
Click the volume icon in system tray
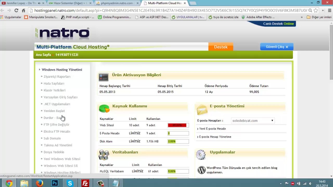point(310,183)
